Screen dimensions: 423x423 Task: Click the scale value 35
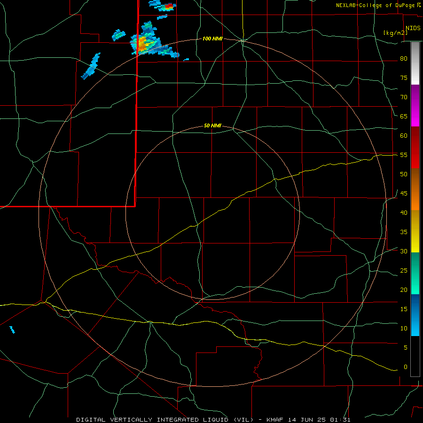click(404, 232)
